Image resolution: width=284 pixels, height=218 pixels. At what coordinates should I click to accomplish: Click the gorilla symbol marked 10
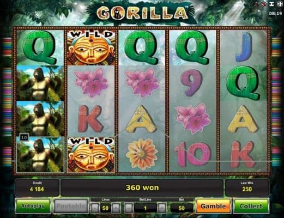pyautogui.click(x=40, y=154)
